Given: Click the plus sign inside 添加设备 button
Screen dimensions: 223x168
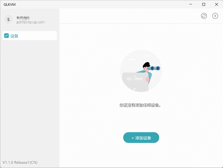Looking at the screenshot, I should coord(133,138).
